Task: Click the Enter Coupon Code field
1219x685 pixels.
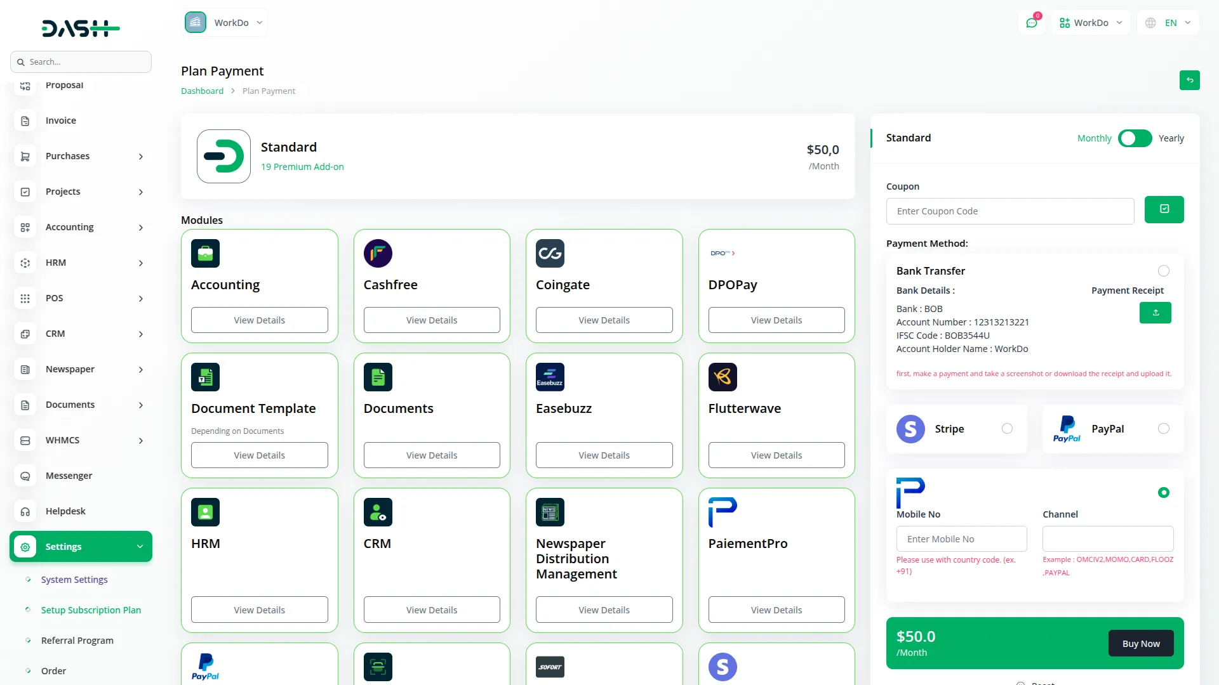Action: click(x=1010, y=211)
